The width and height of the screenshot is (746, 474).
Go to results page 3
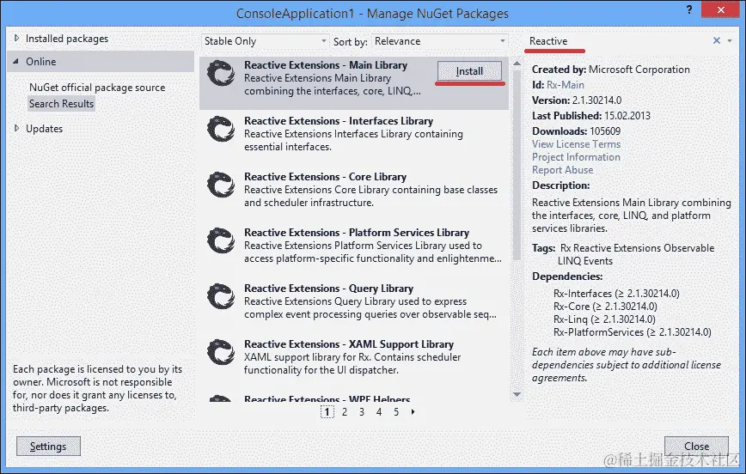pyautogui.click(x=362, y=412)
